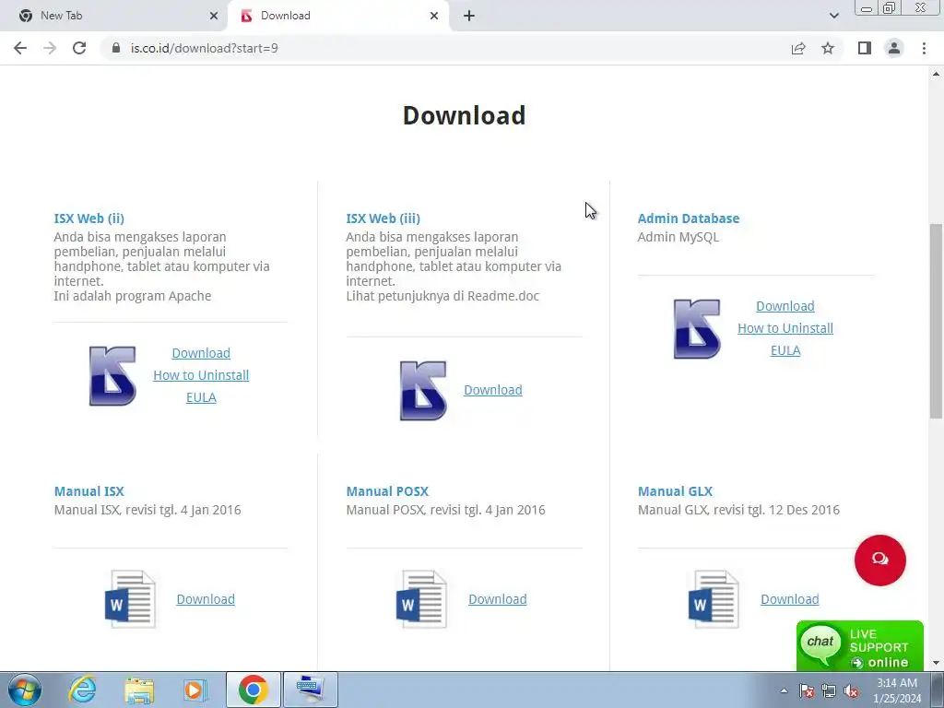Screen dimensions: 944x708
Task: Download the Manual POSX document
Action: (x=497, y=599)
